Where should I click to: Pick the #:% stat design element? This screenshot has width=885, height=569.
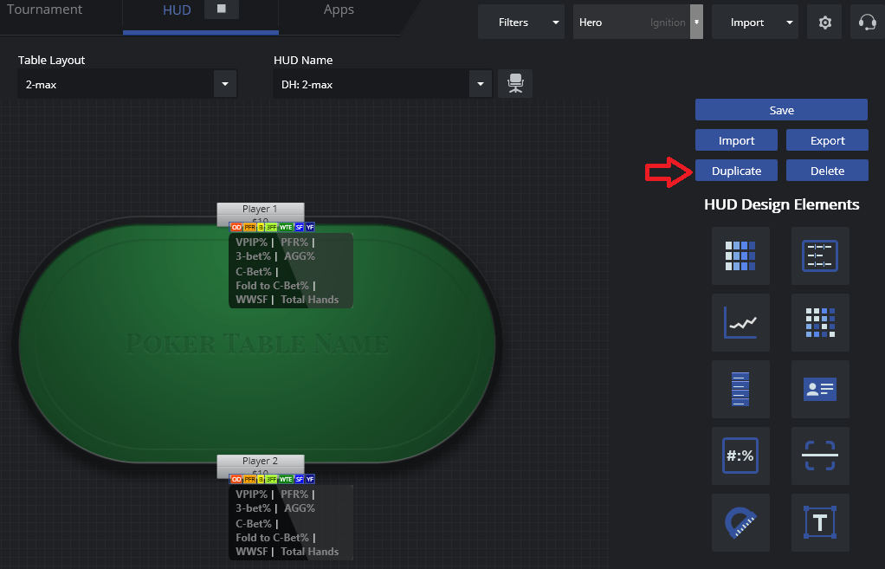740,456
